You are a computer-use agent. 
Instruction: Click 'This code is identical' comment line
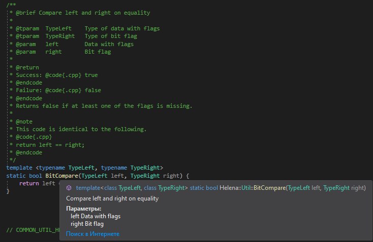click(x=81, y=129)
